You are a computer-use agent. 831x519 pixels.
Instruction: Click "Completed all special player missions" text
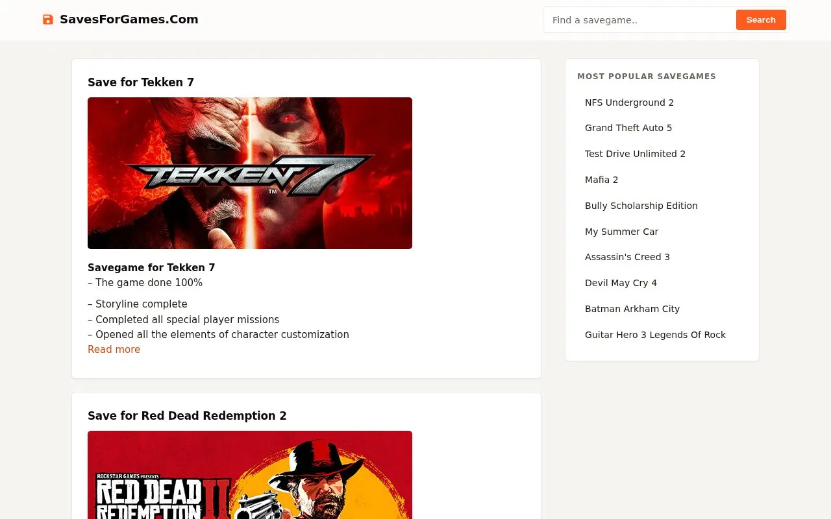(184, 320)
